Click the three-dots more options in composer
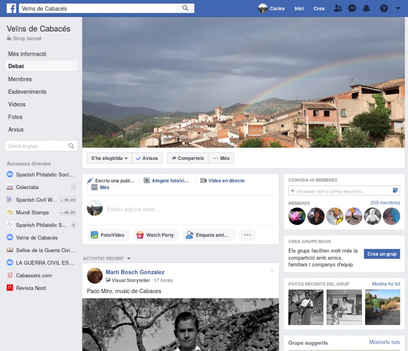Image resolution: width=408 pixels, height=351 pixels. pyautogui.click(x=247, y=235)
